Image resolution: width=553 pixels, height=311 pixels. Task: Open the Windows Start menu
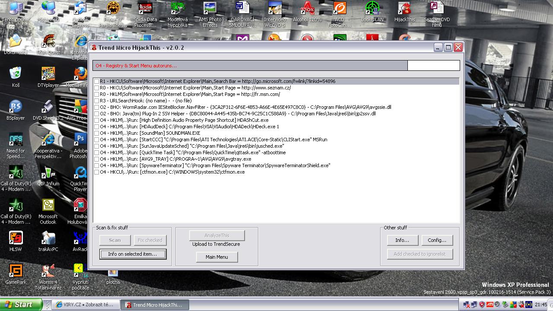(21, 305)
